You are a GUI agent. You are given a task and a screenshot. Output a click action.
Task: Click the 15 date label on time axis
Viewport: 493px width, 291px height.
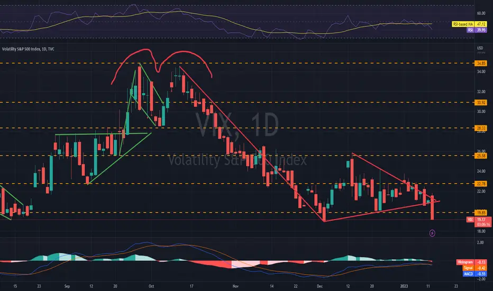click(15, 286)
